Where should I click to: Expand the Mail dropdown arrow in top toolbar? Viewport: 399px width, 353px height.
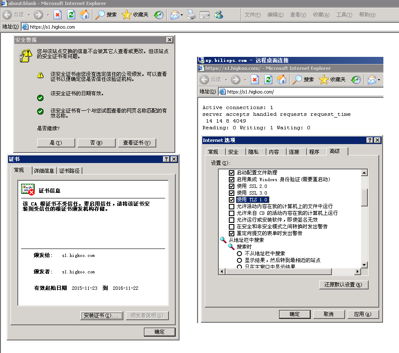(x=182, y=15)
